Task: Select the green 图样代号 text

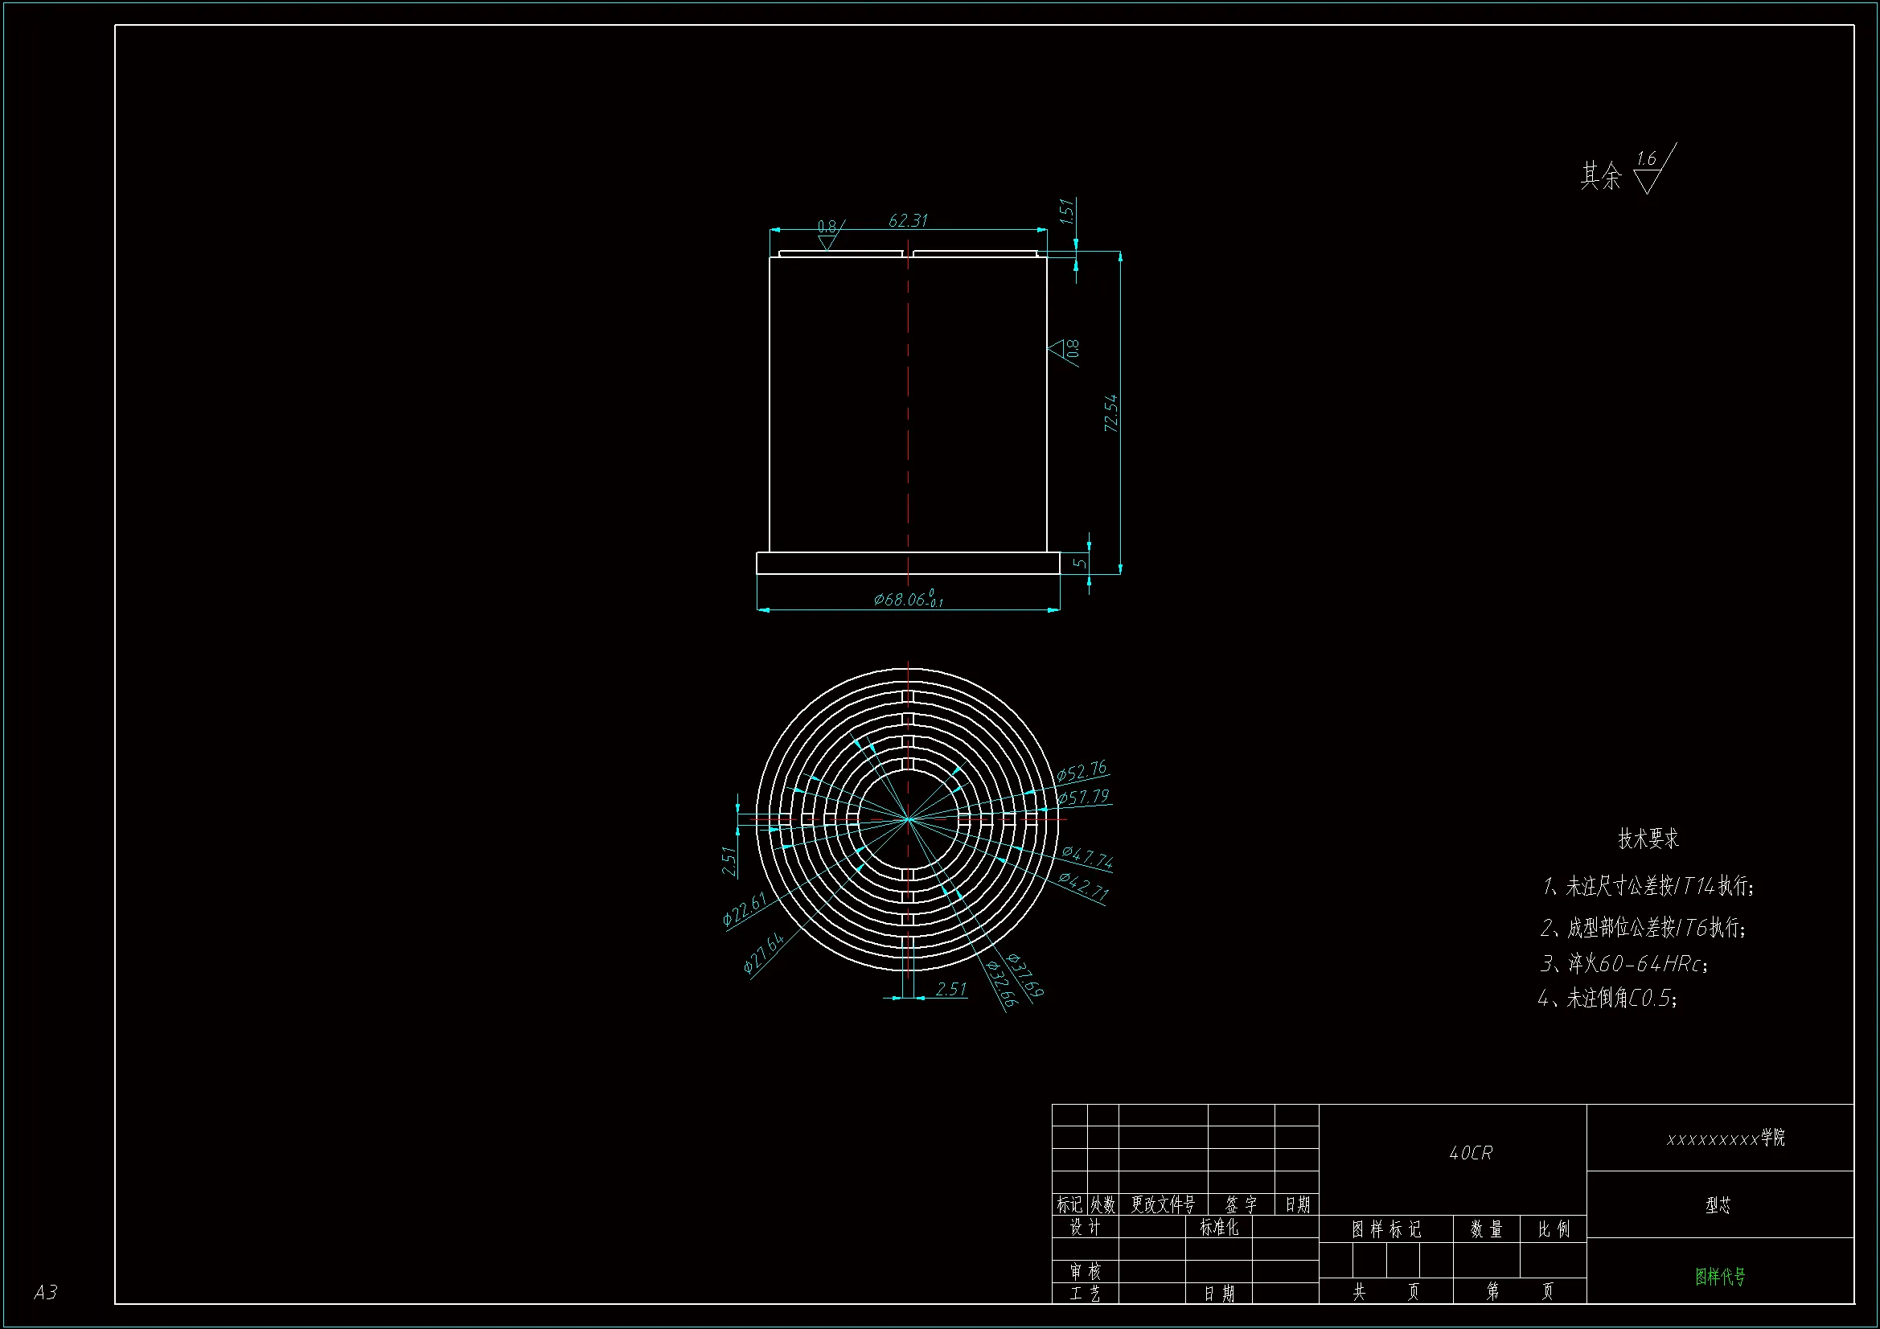Action: [x=1719, y=1276]
